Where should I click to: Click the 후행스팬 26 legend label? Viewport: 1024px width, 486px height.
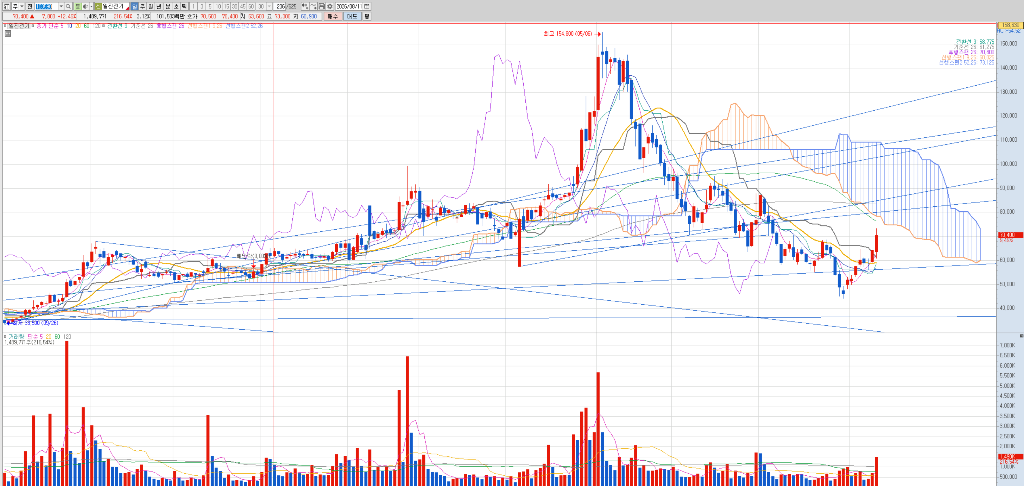point(170,26)
